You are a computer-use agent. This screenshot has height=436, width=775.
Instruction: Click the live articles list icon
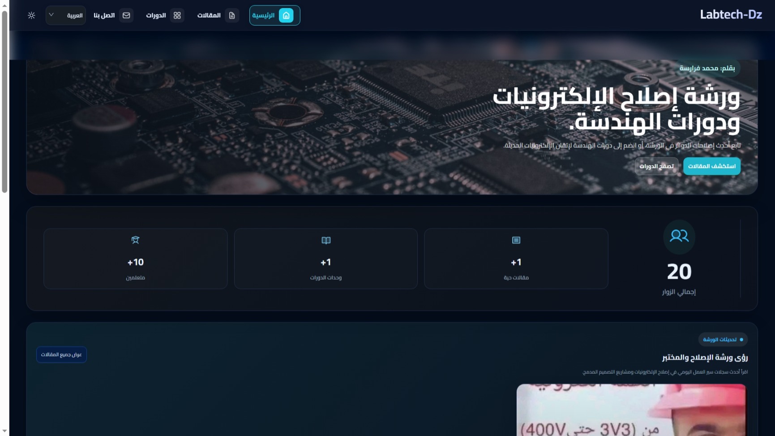[516, 241]
